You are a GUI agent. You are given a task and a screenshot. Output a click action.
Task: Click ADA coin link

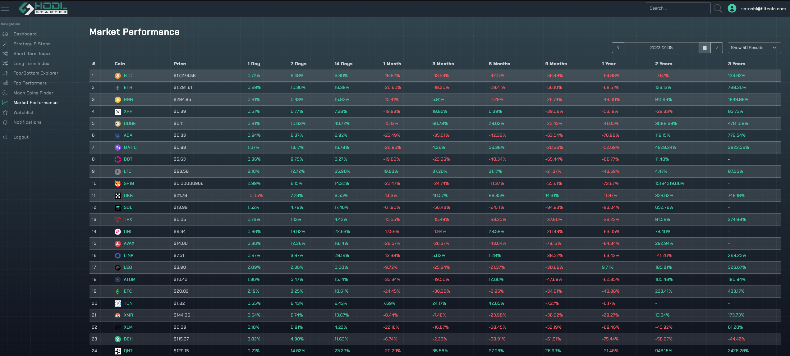pyautogui.click(x=128, y=135)
